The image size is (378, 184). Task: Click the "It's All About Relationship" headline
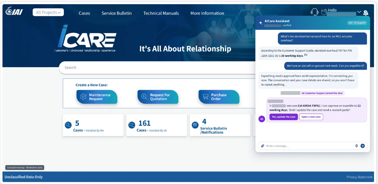pos(185,49)
